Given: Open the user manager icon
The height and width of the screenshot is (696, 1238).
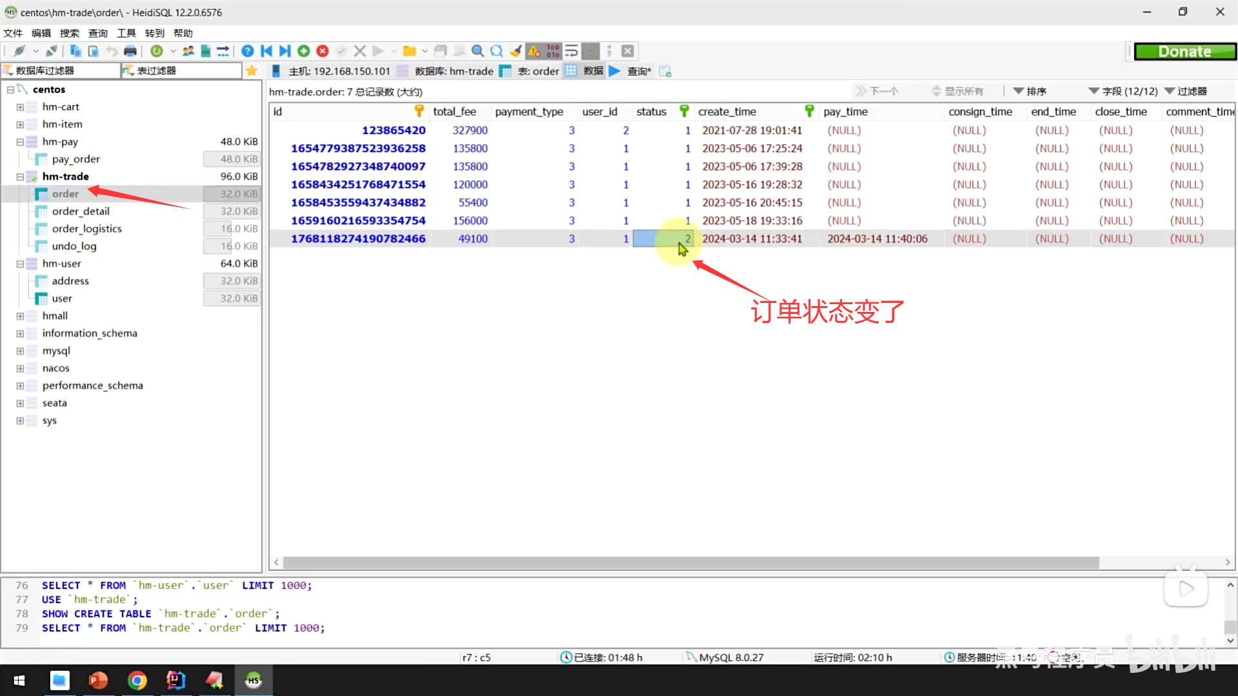Looking at the screenshot, I should click(x=188, y=51).
